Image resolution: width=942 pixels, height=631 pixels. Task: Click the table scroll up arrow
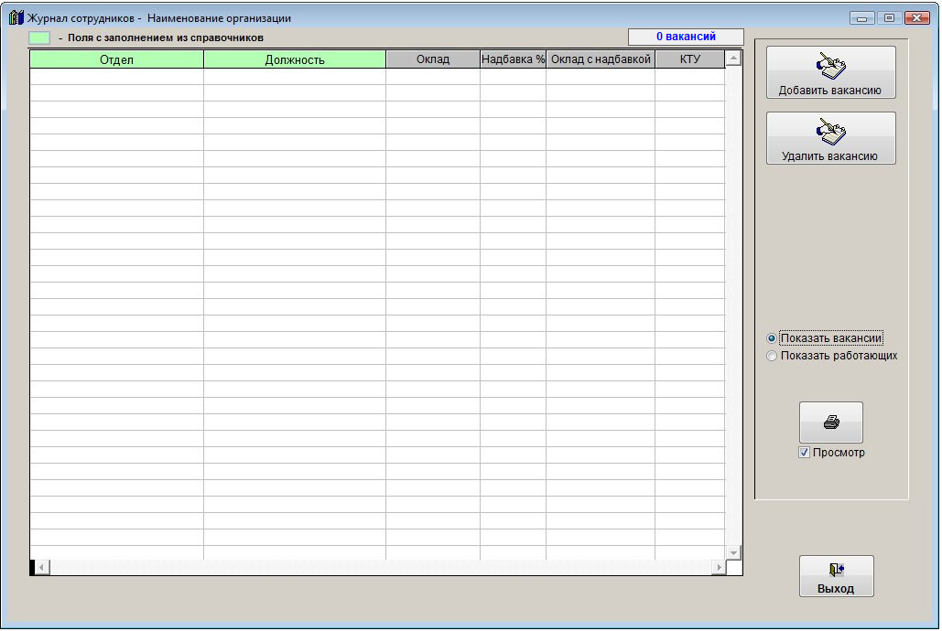733,59
